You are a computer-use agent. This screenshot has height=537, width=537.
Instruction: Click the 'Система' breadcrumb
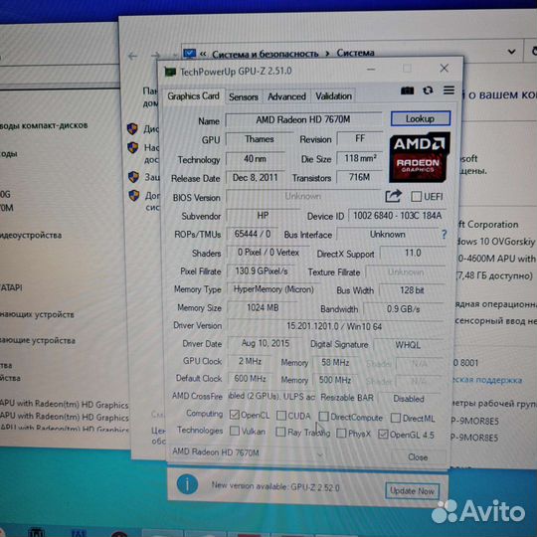pos(355,53)
